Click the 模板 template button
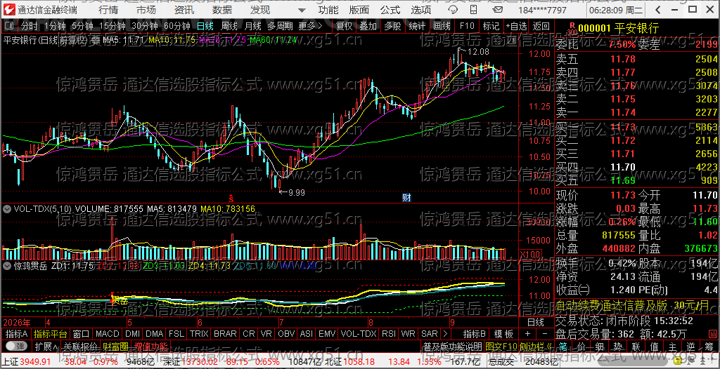720x369 pixels. click(503, 334)
